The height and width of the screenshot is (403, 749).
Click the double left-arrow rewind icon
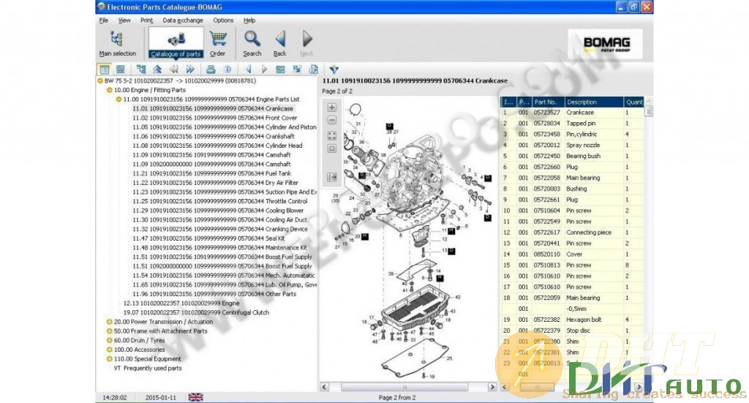click(174, 69)
